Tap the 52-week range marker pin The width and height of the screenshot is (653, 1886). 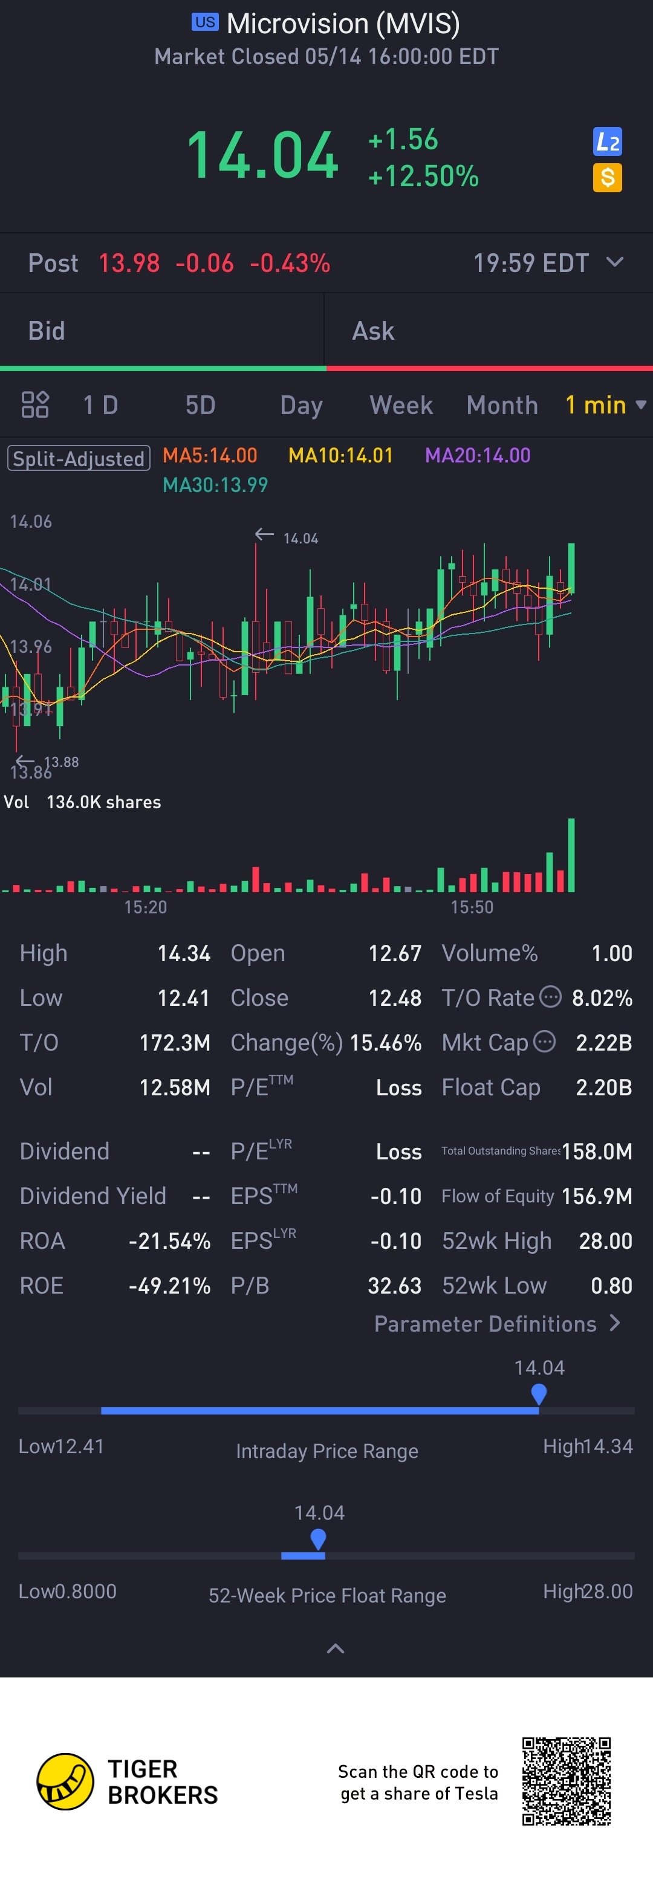[317, 1539]
